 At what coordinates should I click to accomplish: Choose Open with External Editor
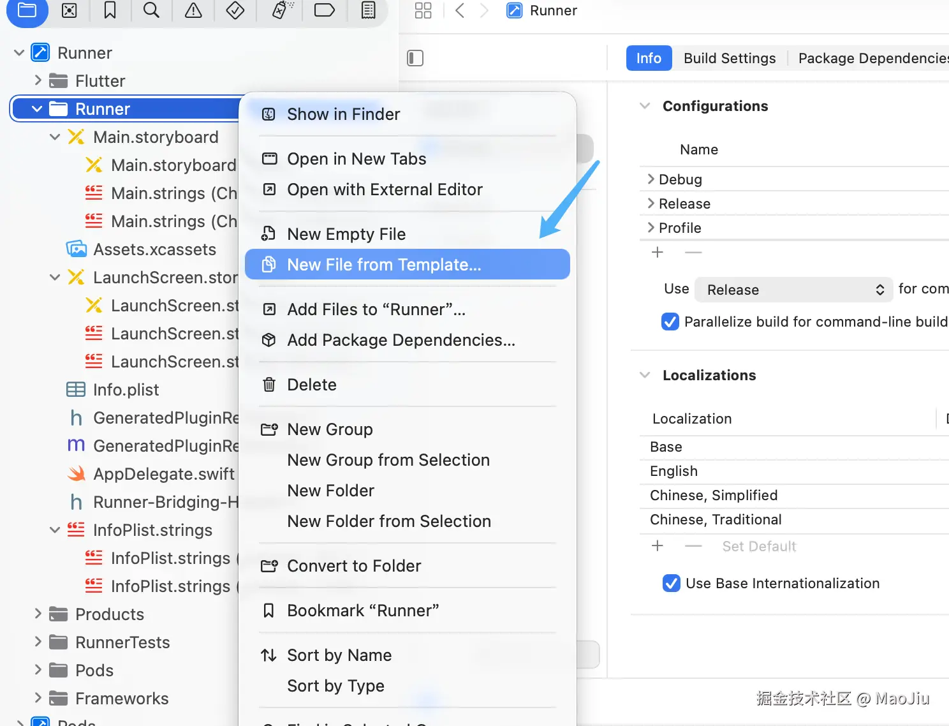coord(407,189)
